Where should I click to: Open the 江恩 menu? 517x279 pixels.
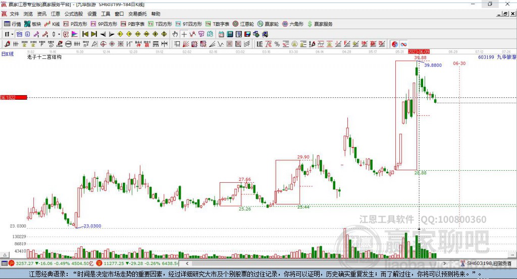(56, 14)
